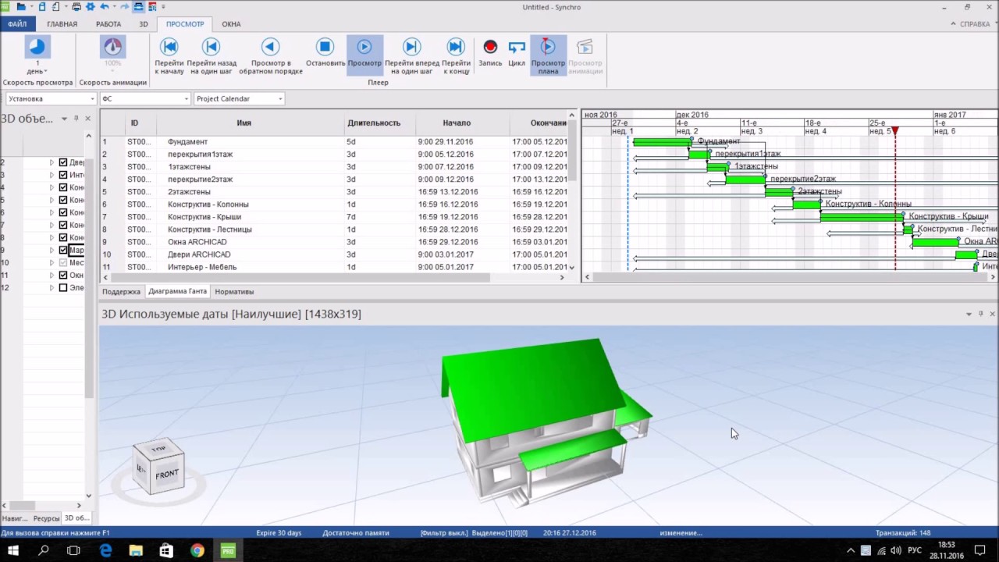The image size is (999, 562).
Task: Open the Нормативы tab
Action: pyautogui.click(x=234, y=291)
